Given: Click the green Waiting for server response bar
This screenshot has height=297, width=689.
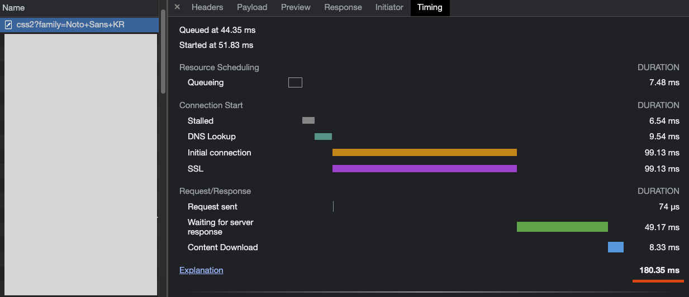Looking at the screenshot, I should [562, 227].
